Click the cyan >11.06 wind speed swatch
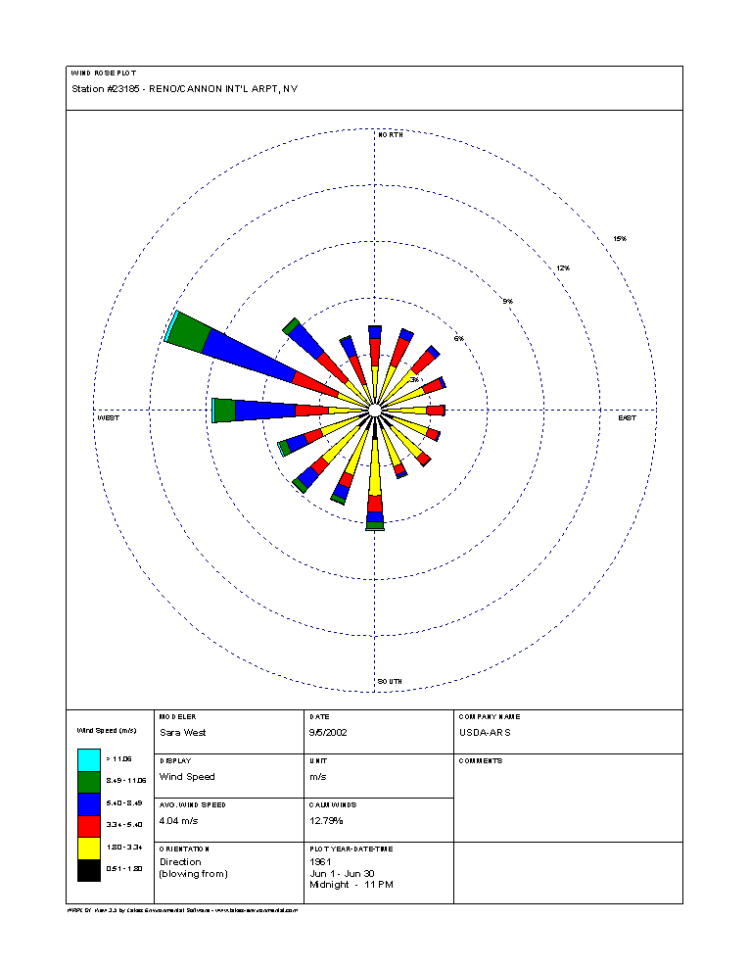This screenshot has width=749, height=970. coord(89,759)
